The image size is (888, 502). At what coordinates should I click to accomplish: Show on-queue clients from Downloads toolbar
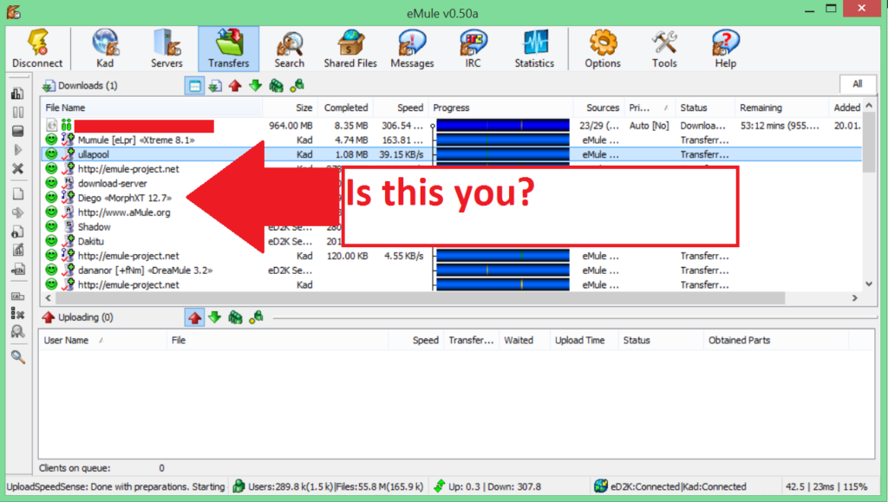point(276,86)
